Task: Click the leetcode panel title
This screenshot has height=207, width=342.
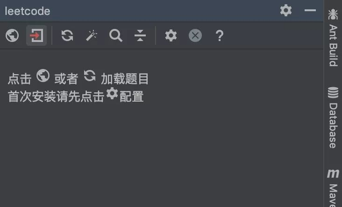Action: [x=28, y=11]
